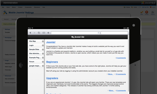
Task: Open Users menu in admin bar
Action: point(8,7)
